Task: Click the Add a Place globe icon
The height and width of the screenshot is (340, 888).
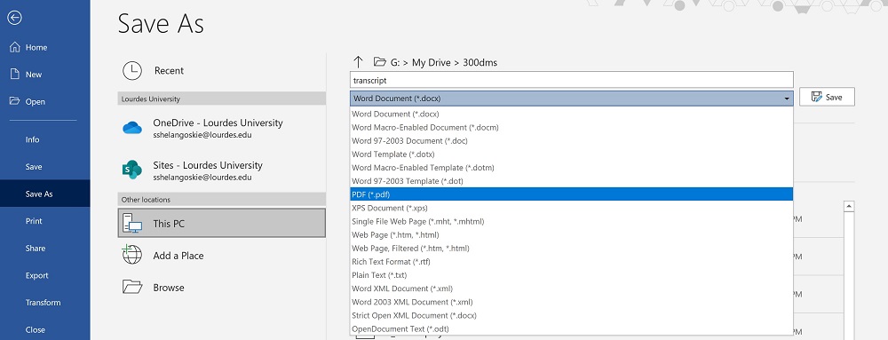Action: 132,255
